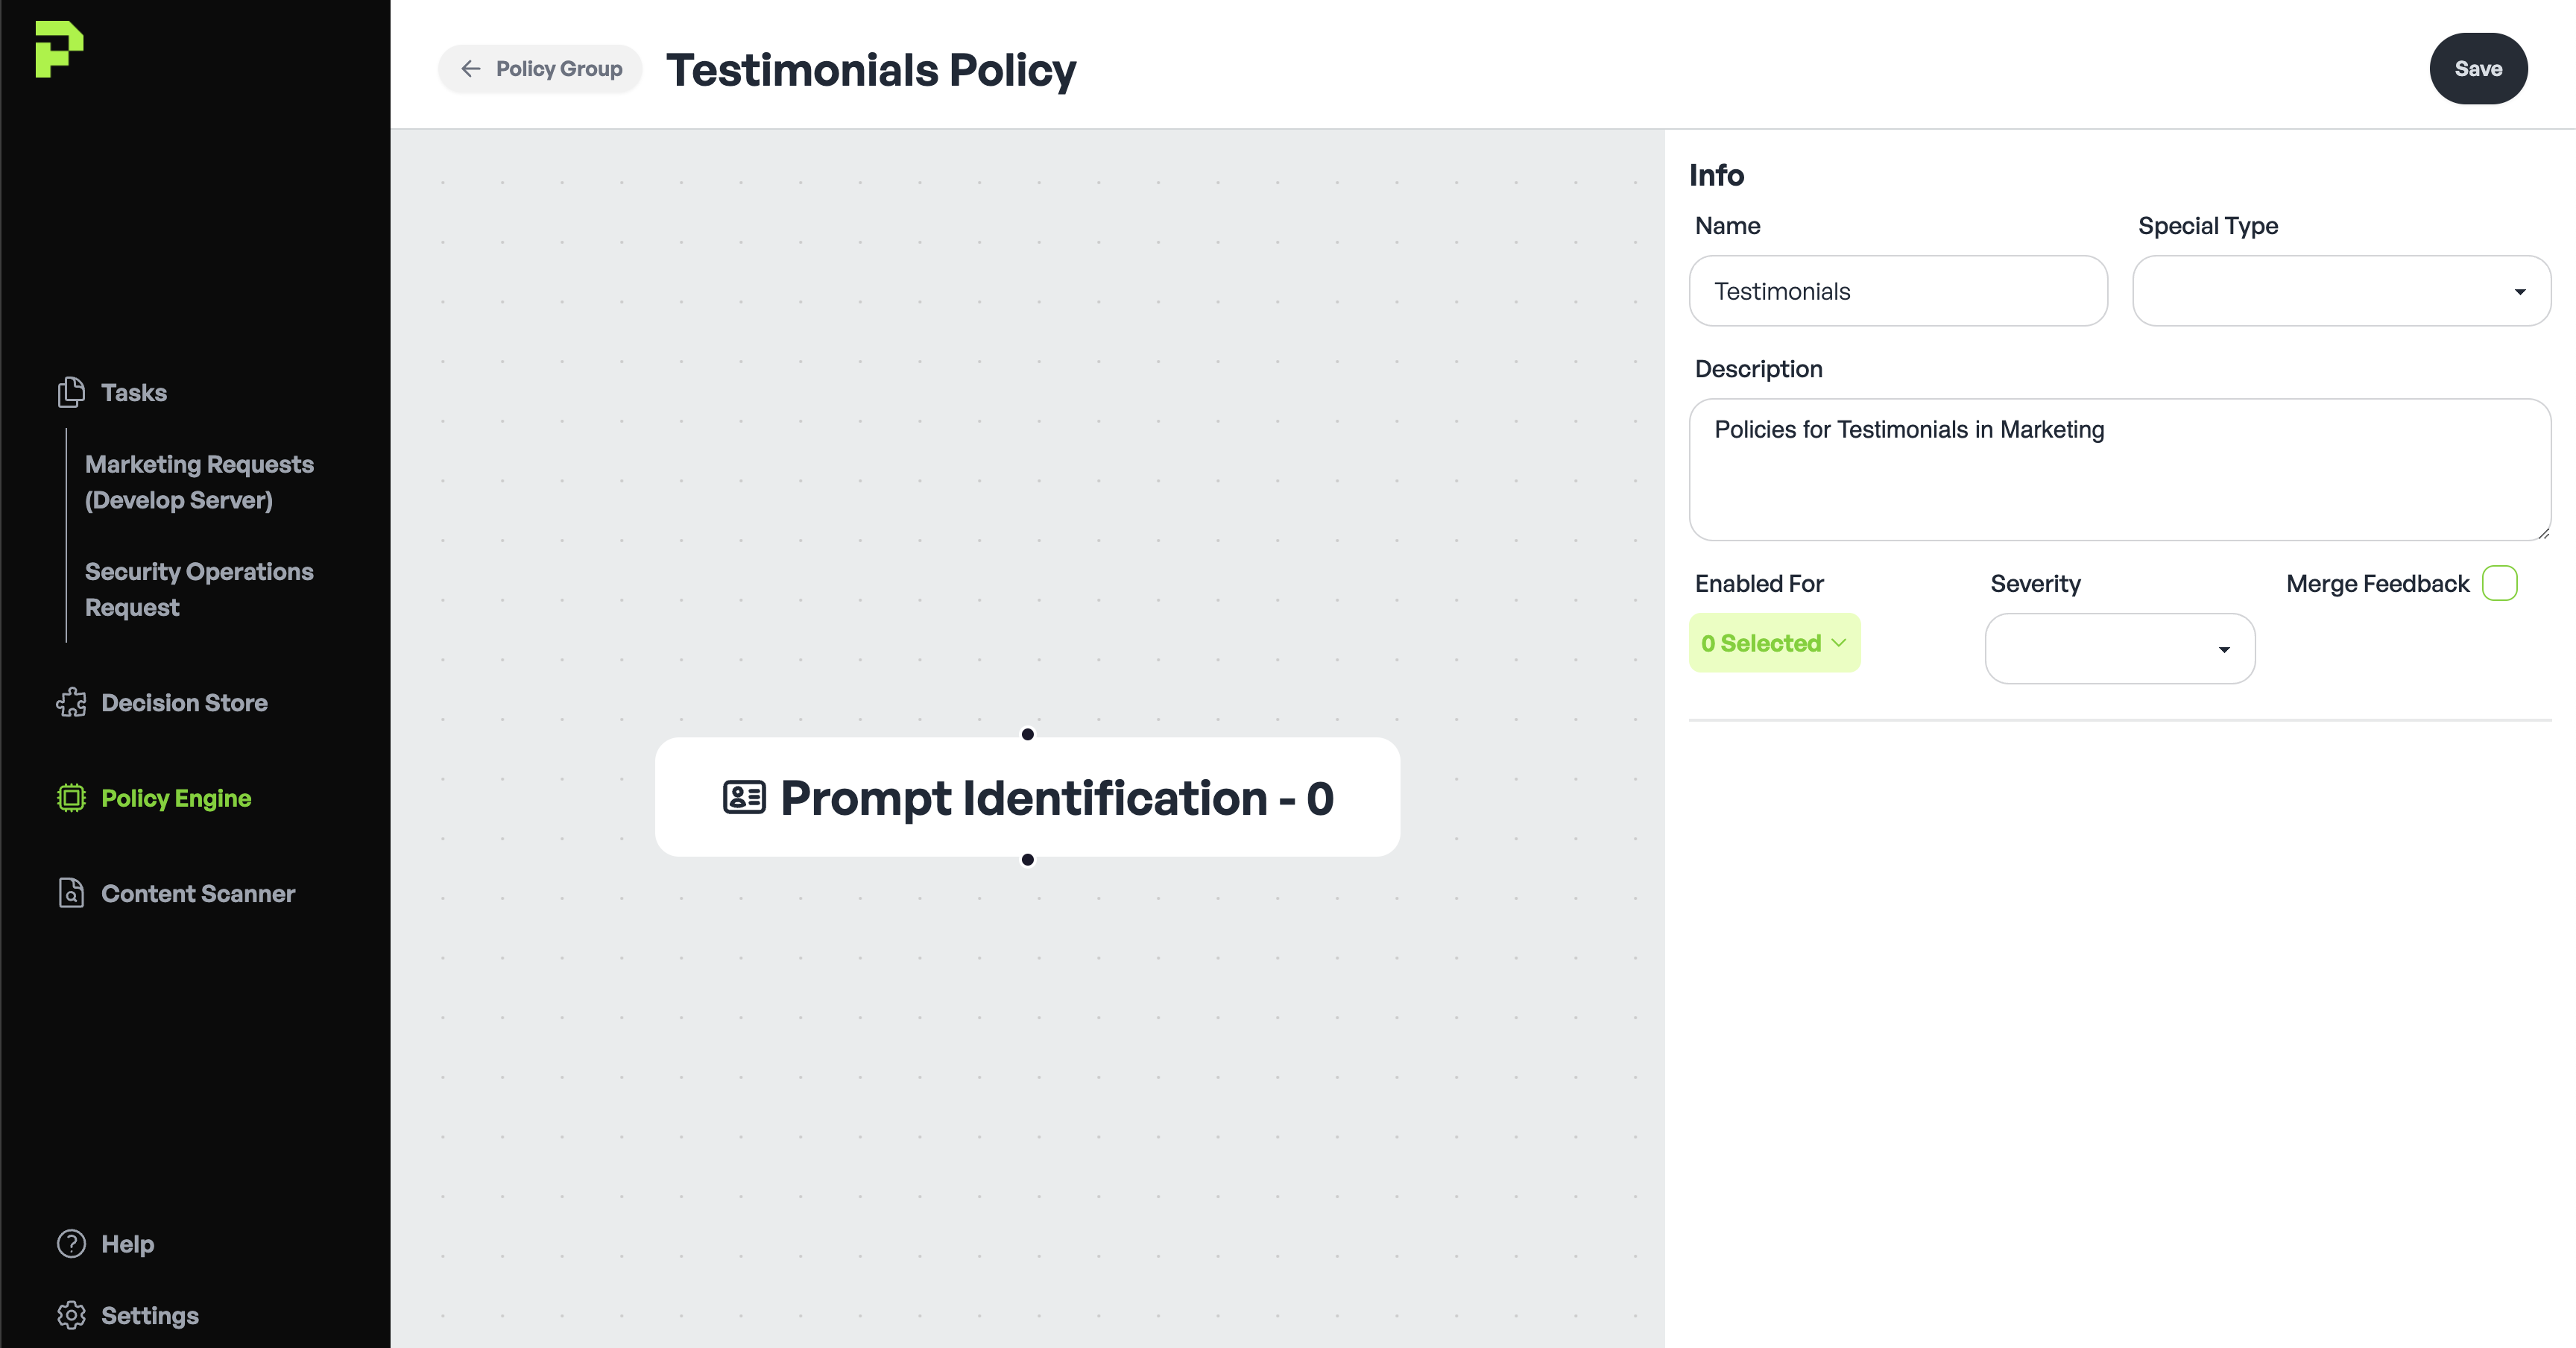The width and height of the screenshot is (2576, 1348).
Task: Click the Policy Engine chip icon
Action: pos(71,798)
